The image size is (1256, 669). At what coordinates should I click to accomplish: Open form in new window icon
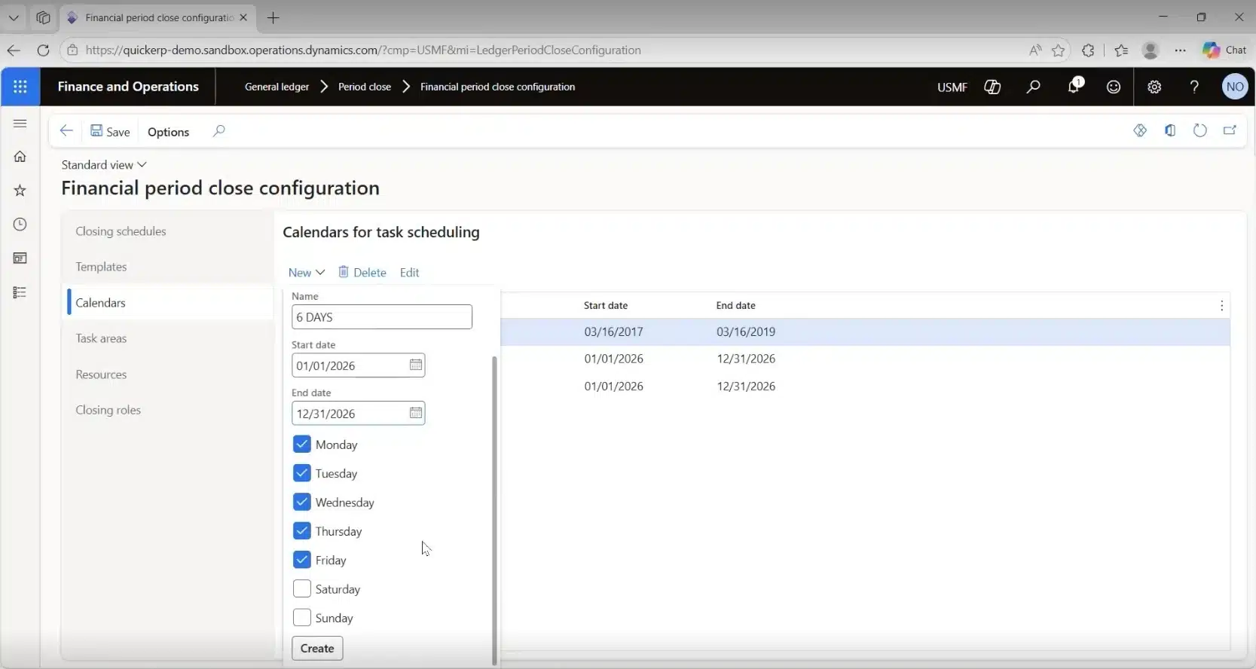1230,130
